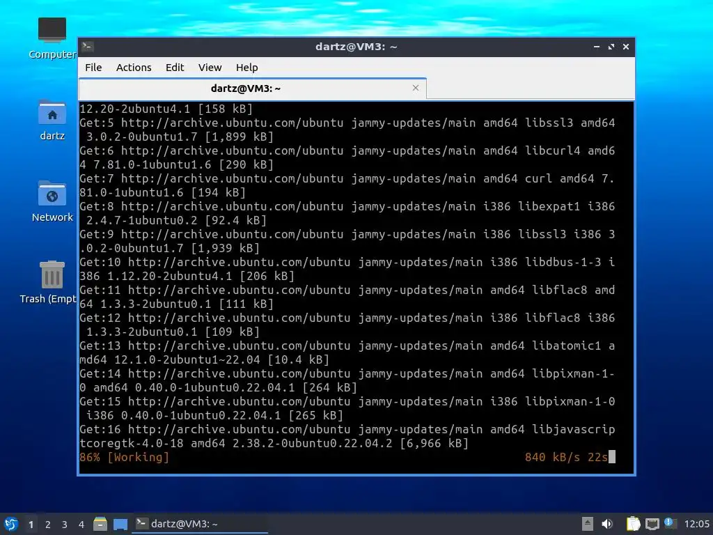Screen dimensions: 713x535
Task: Open the Actions menu
Action: (x=134, y=68)
